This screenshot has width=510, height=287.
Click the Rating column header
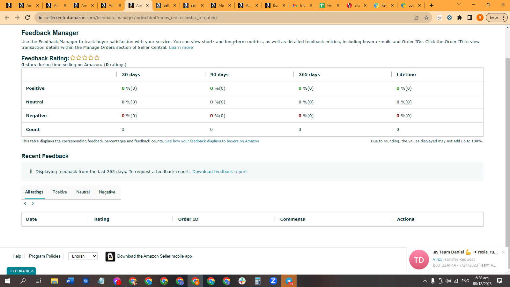[102, 219]
